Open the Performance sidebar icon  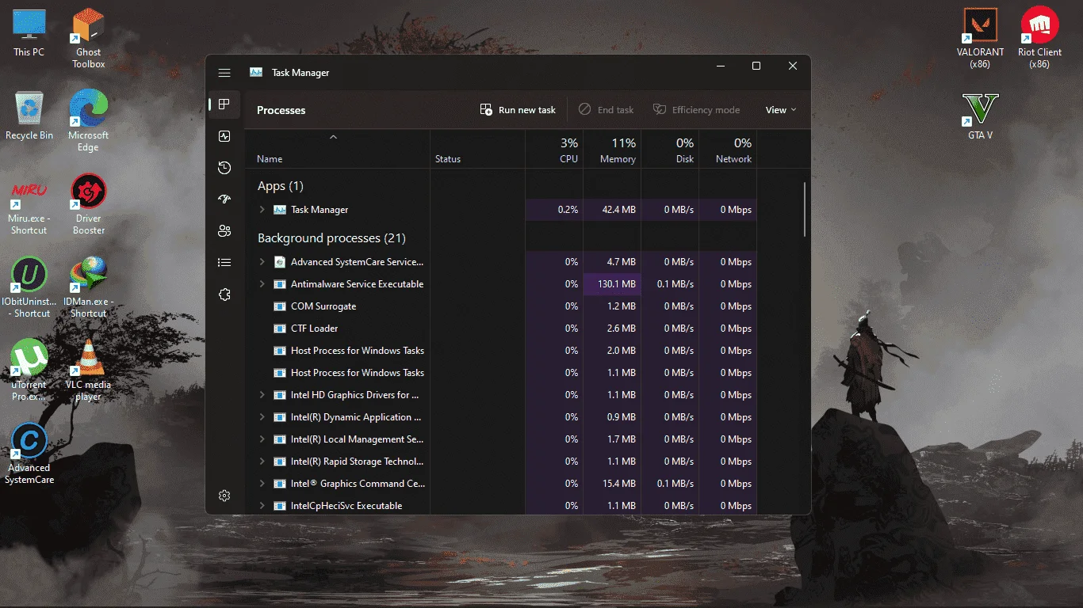224,136
